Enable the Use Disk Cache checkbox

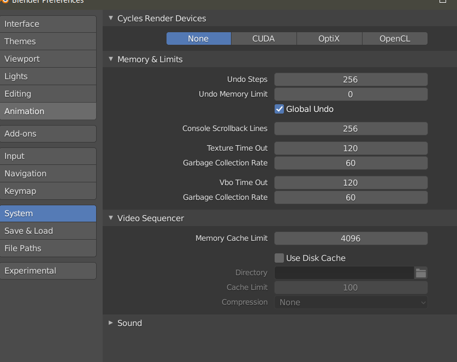click(x=279, y=258)
